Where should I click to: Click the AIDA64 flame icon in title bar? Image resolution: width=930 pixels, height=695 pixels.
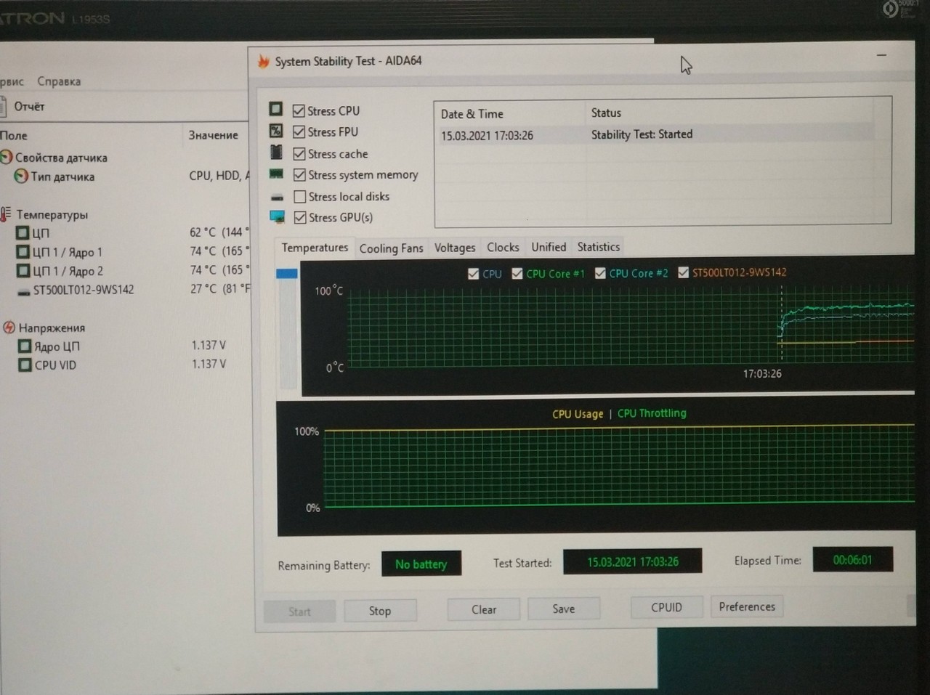[x=263, y=62]
